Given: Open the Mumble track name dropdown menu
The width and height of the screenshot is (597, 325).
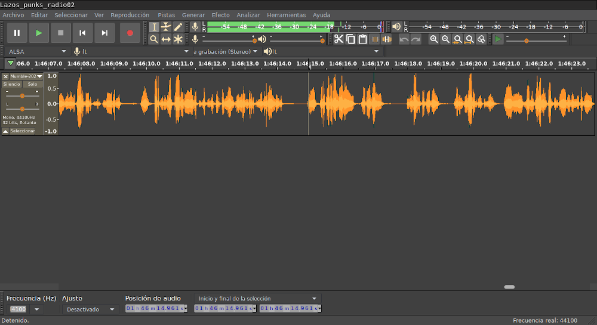Looking at the screenshot, I should [25, 76].
